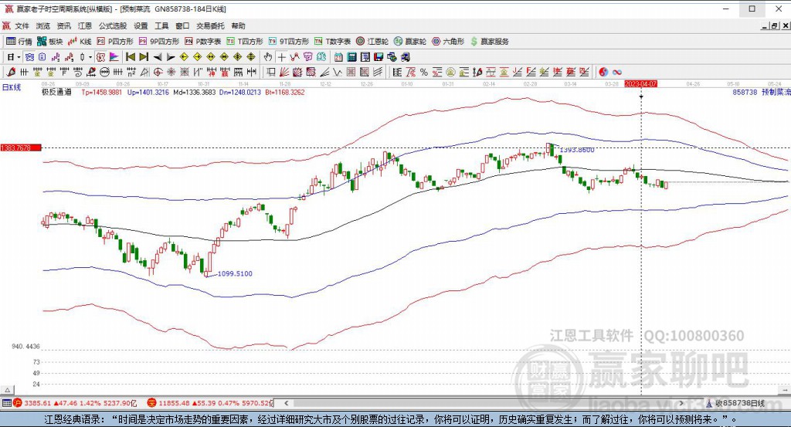Toggle the crosshair cursor tool
Screen dimensions: 791x427
click(281, 57)
